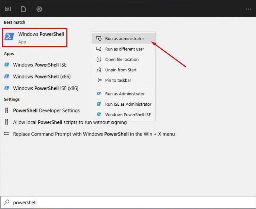Screen dimensions: 256x209
Task: Click the Allow local PowerShell scripts icon
Action: pyautogui.click(x=6, y=122)
